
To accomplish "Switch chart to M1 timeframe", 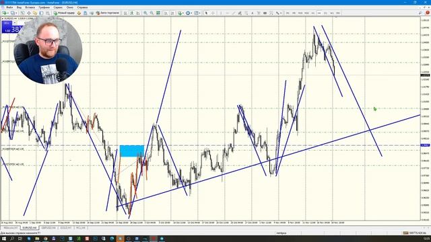I will tap(288, 13).
